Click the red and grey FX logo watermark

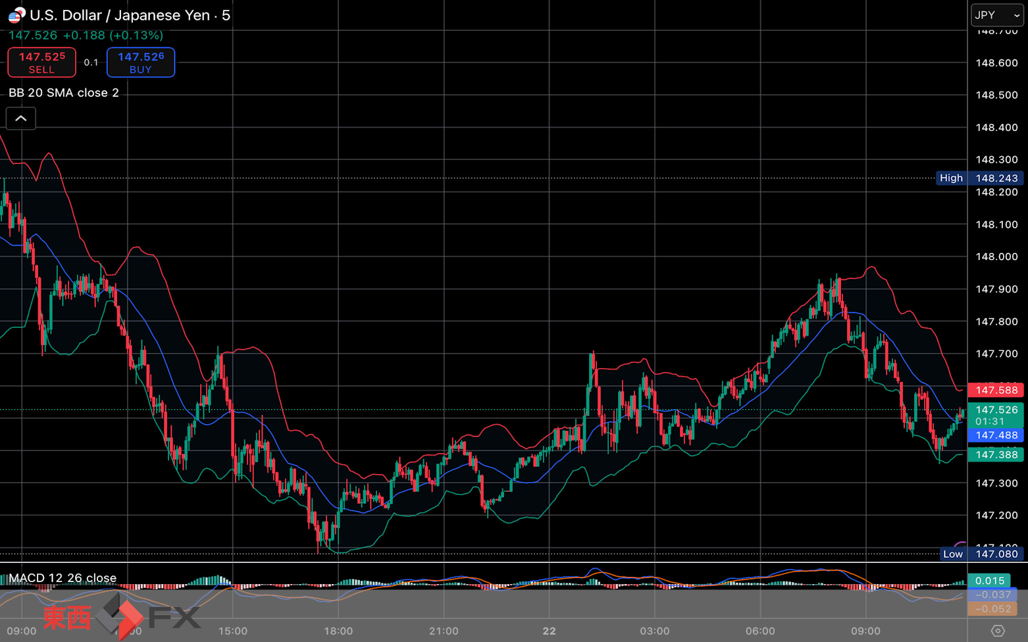click(x=122, y=616)
